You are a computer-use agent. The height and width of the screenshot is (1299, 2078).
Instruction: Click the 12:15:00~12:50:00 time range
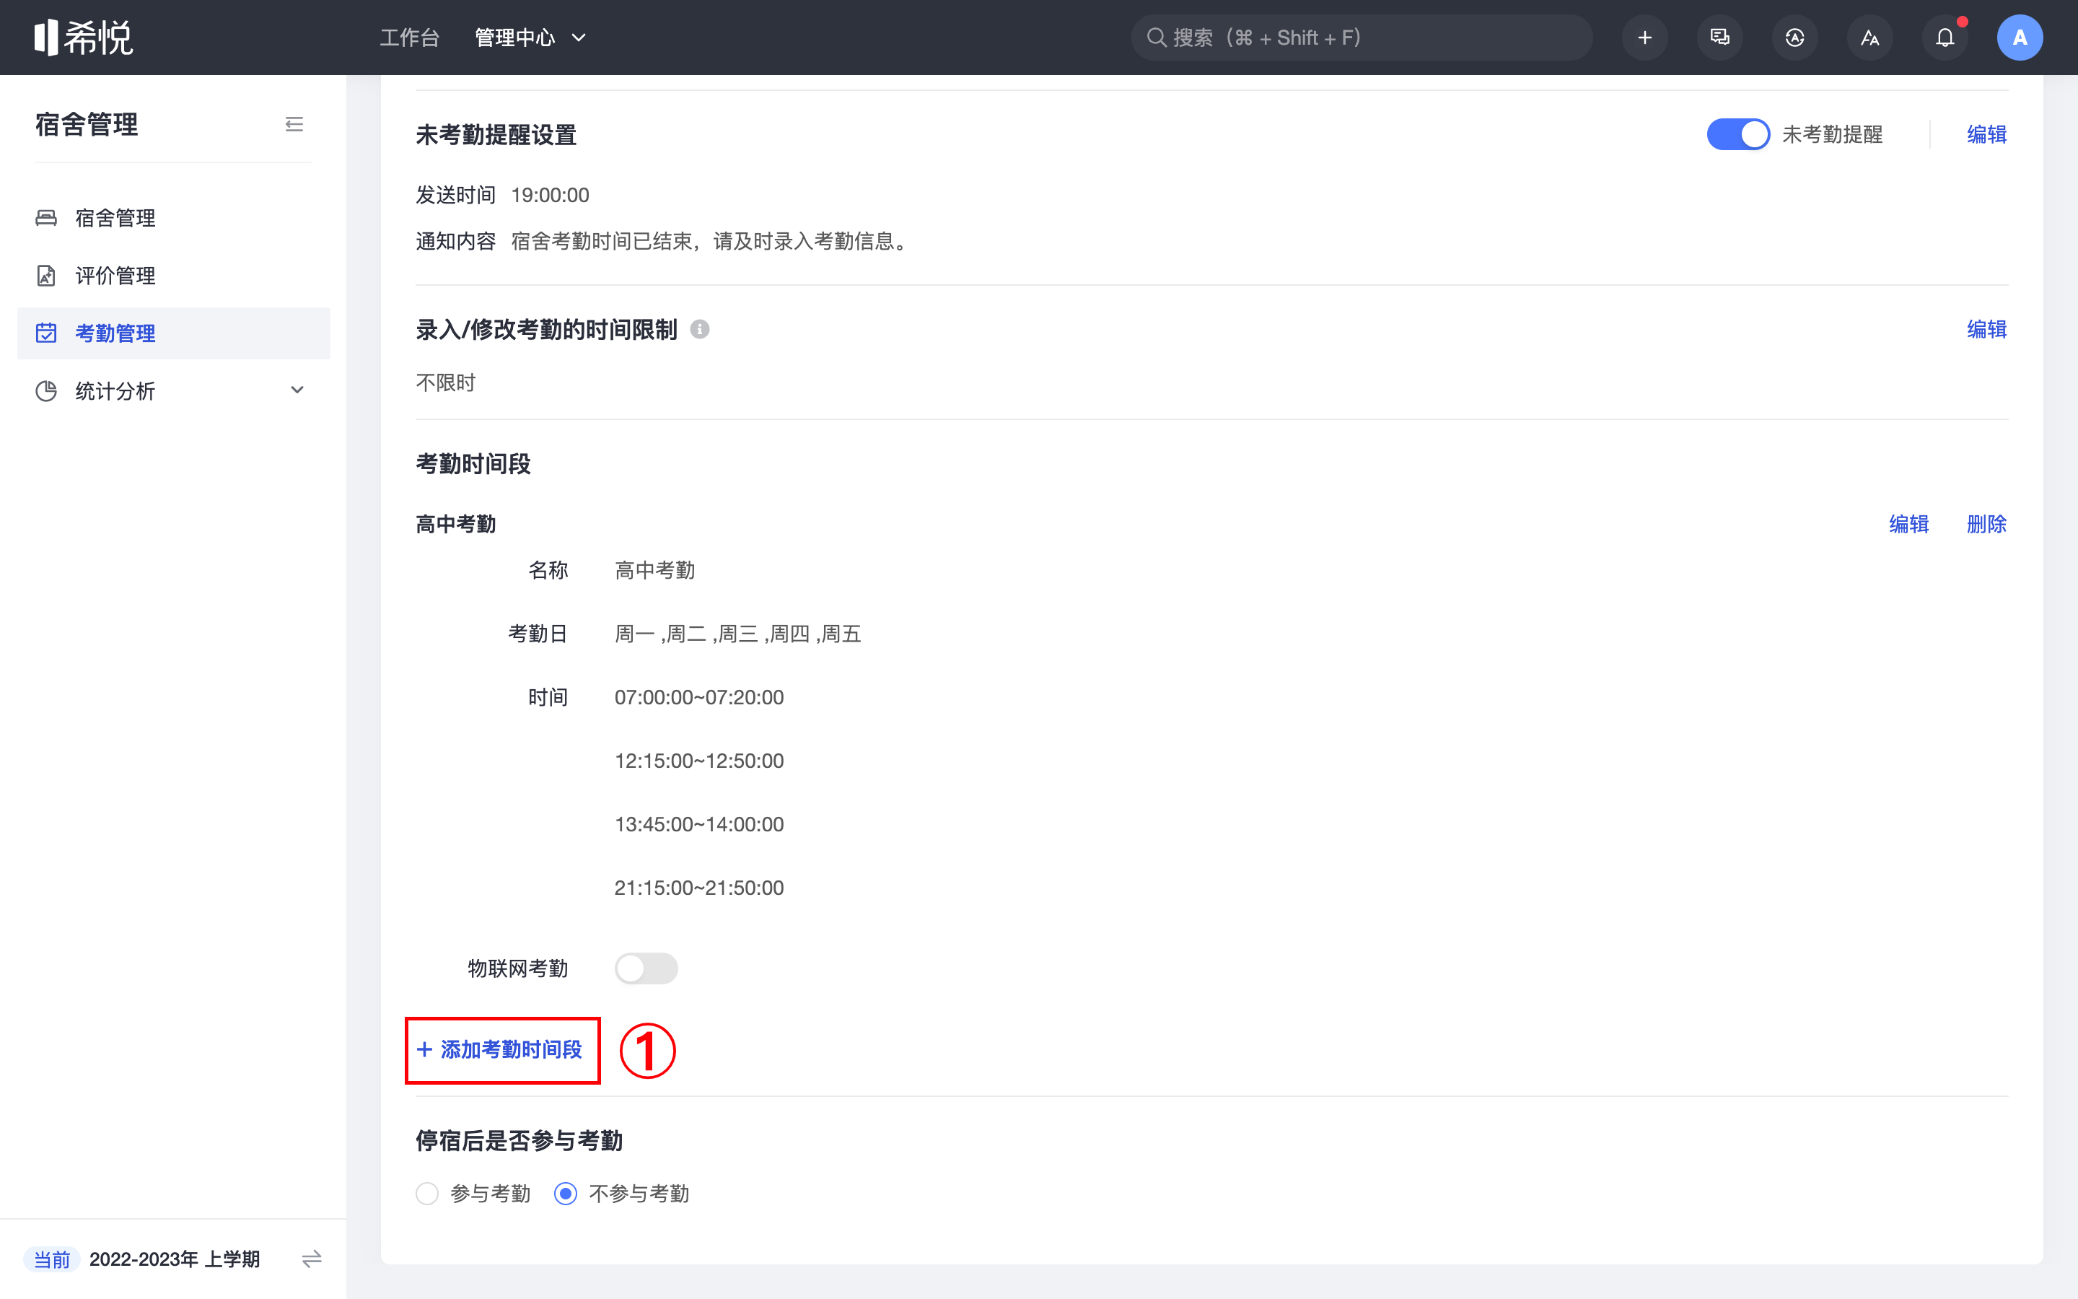699,761
